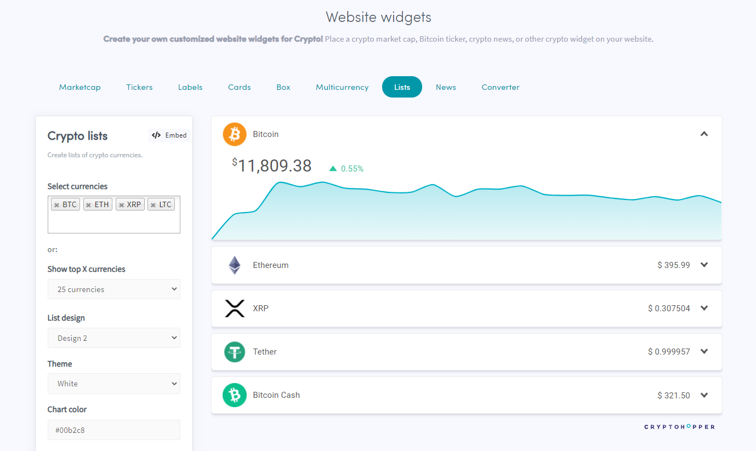Switch to the Labels tab
The width and height of the screenshot is (756, 451).
(x=190, y=87)
